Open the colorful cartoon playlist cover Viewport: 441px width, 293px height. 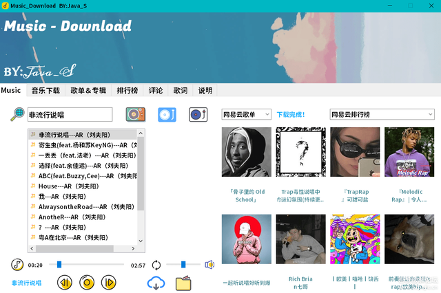(355, 239)
